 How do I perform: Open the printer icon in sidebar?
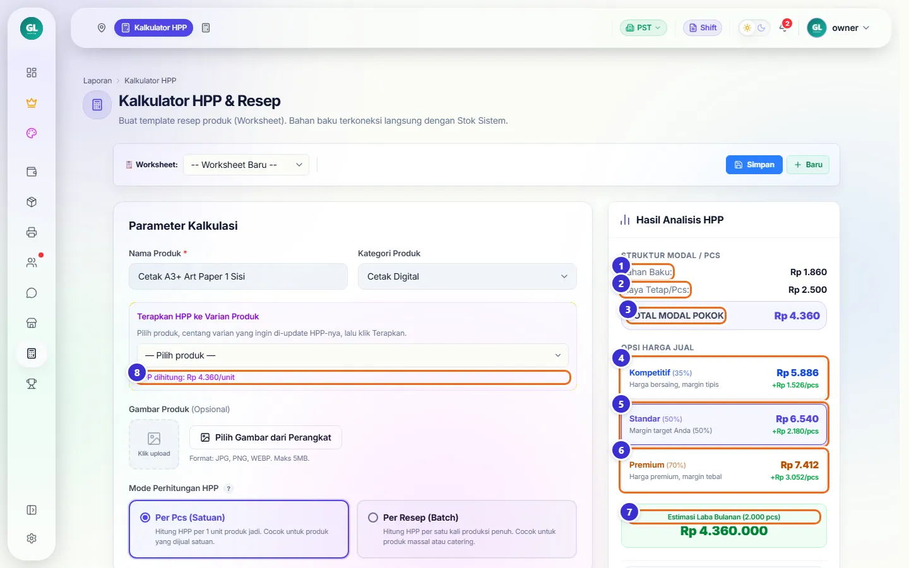tap(32, 232)
